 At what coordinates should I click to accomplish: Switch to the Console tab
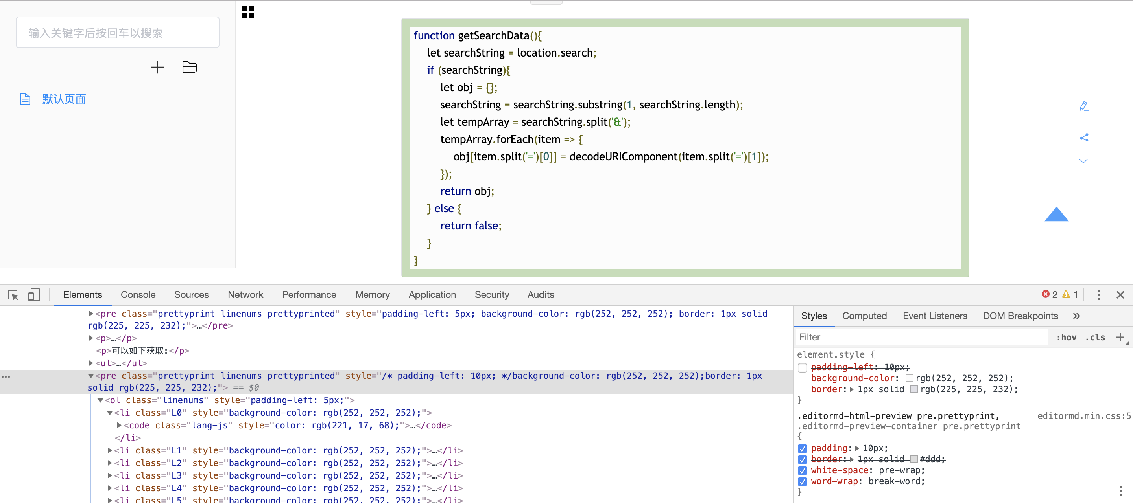(138, 295)
